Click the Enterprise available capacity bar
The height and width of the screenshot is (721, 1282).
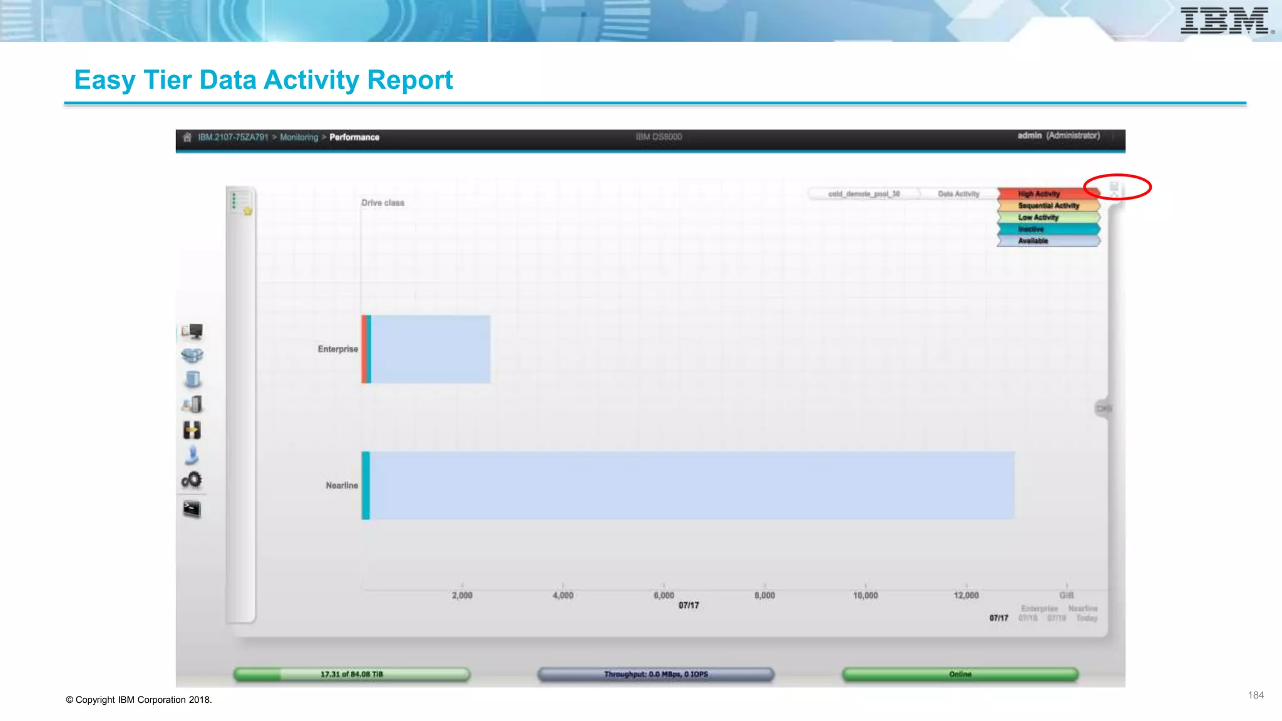coord(431,349)
